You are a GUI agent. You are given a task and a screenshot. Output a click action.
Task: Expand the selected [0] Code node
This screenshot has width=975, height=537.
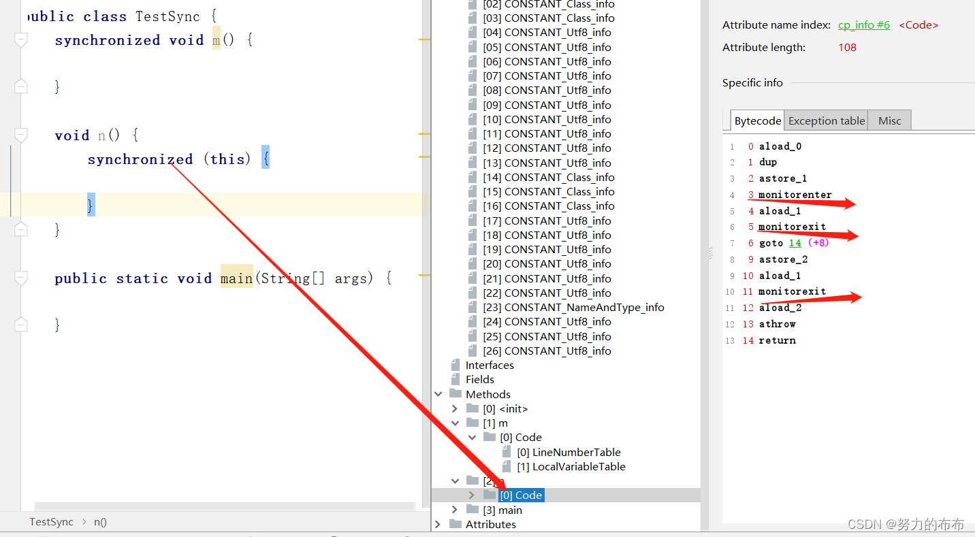click(x=472, y=495)
